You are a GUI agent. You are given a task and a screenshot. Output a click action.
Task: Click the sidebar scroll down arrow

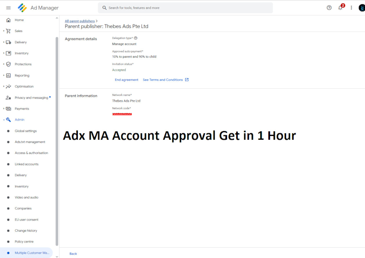57,256
